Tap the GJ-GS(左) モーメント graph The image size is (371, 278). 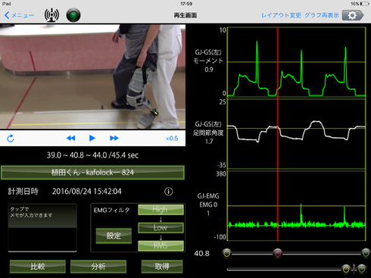[297, 62]
